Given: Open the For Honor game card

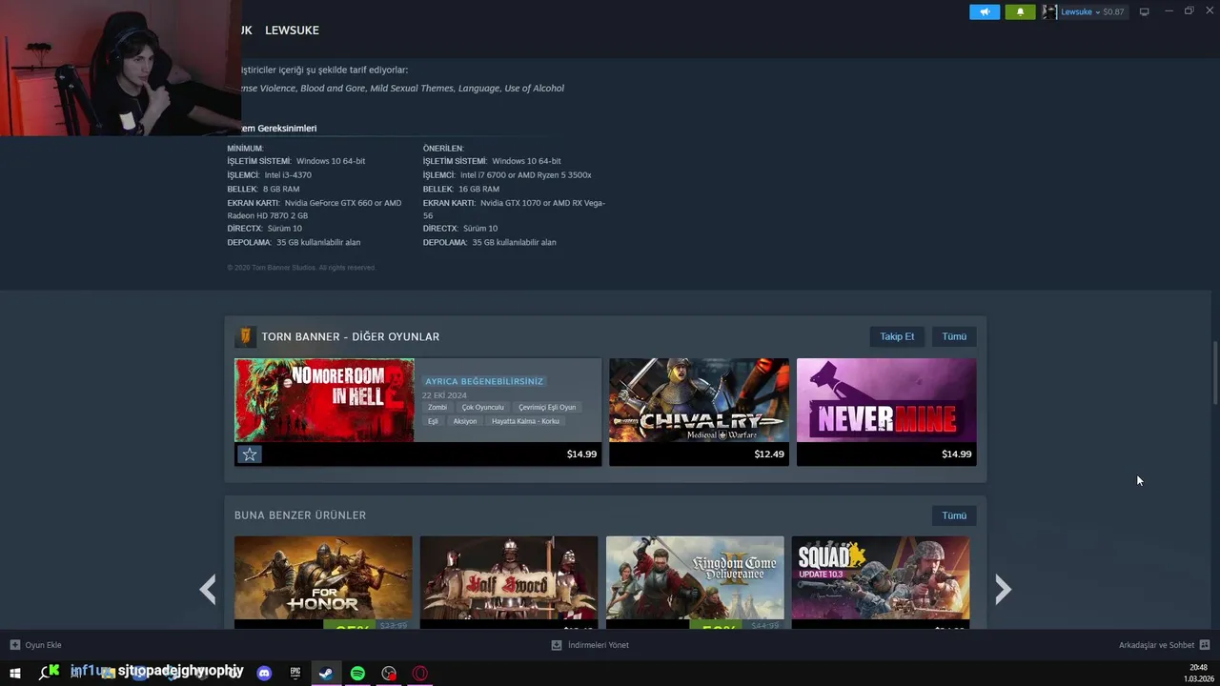Looking at the screenshot, I should 323,582.
